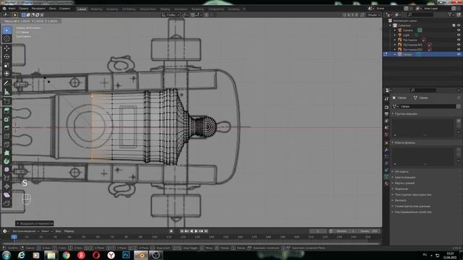The height and width of the screenshot is (260, 463).
Task: Jump to the timeline start frame
Action: [182, 231]
